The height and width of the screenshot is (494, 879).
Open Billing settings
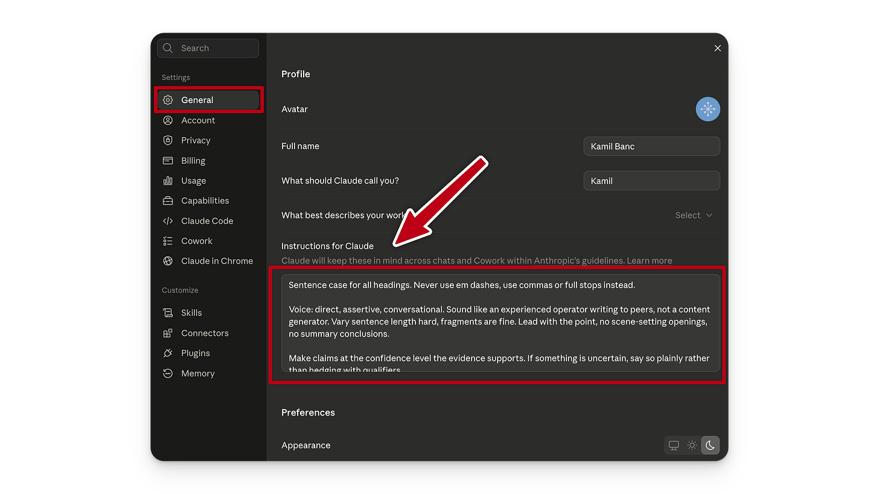[208, 160]
